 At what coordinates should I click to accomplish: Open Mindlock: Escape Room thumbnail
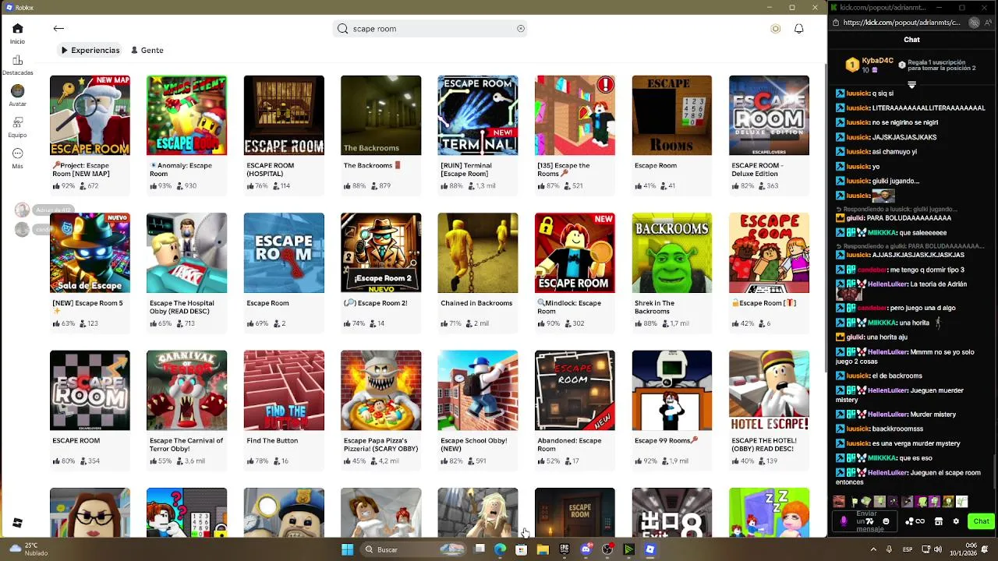[575, 253]
